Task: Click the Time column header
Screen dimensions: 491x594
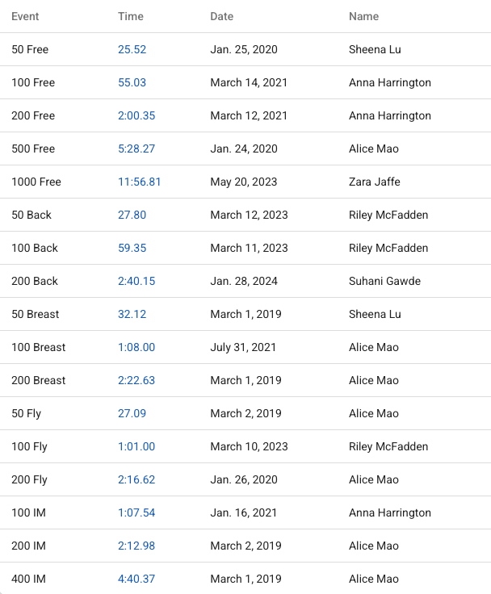Action: [131, 16]
